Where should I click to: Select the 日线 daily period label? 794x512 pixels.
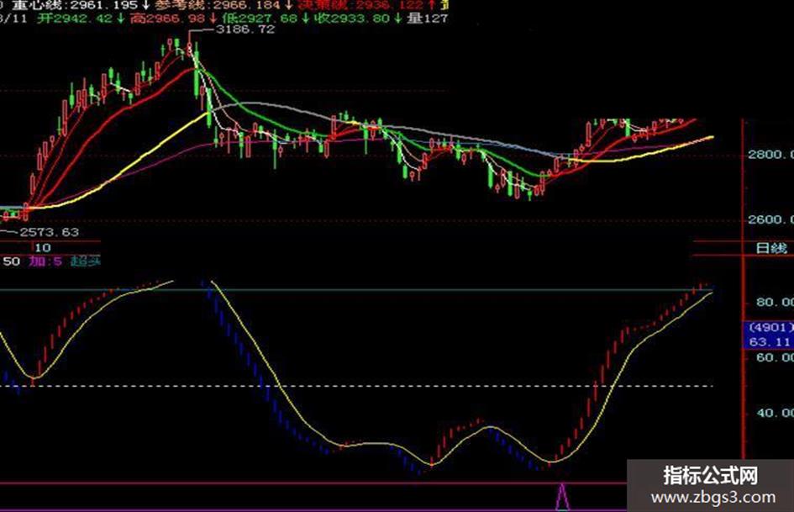point(771,248)
